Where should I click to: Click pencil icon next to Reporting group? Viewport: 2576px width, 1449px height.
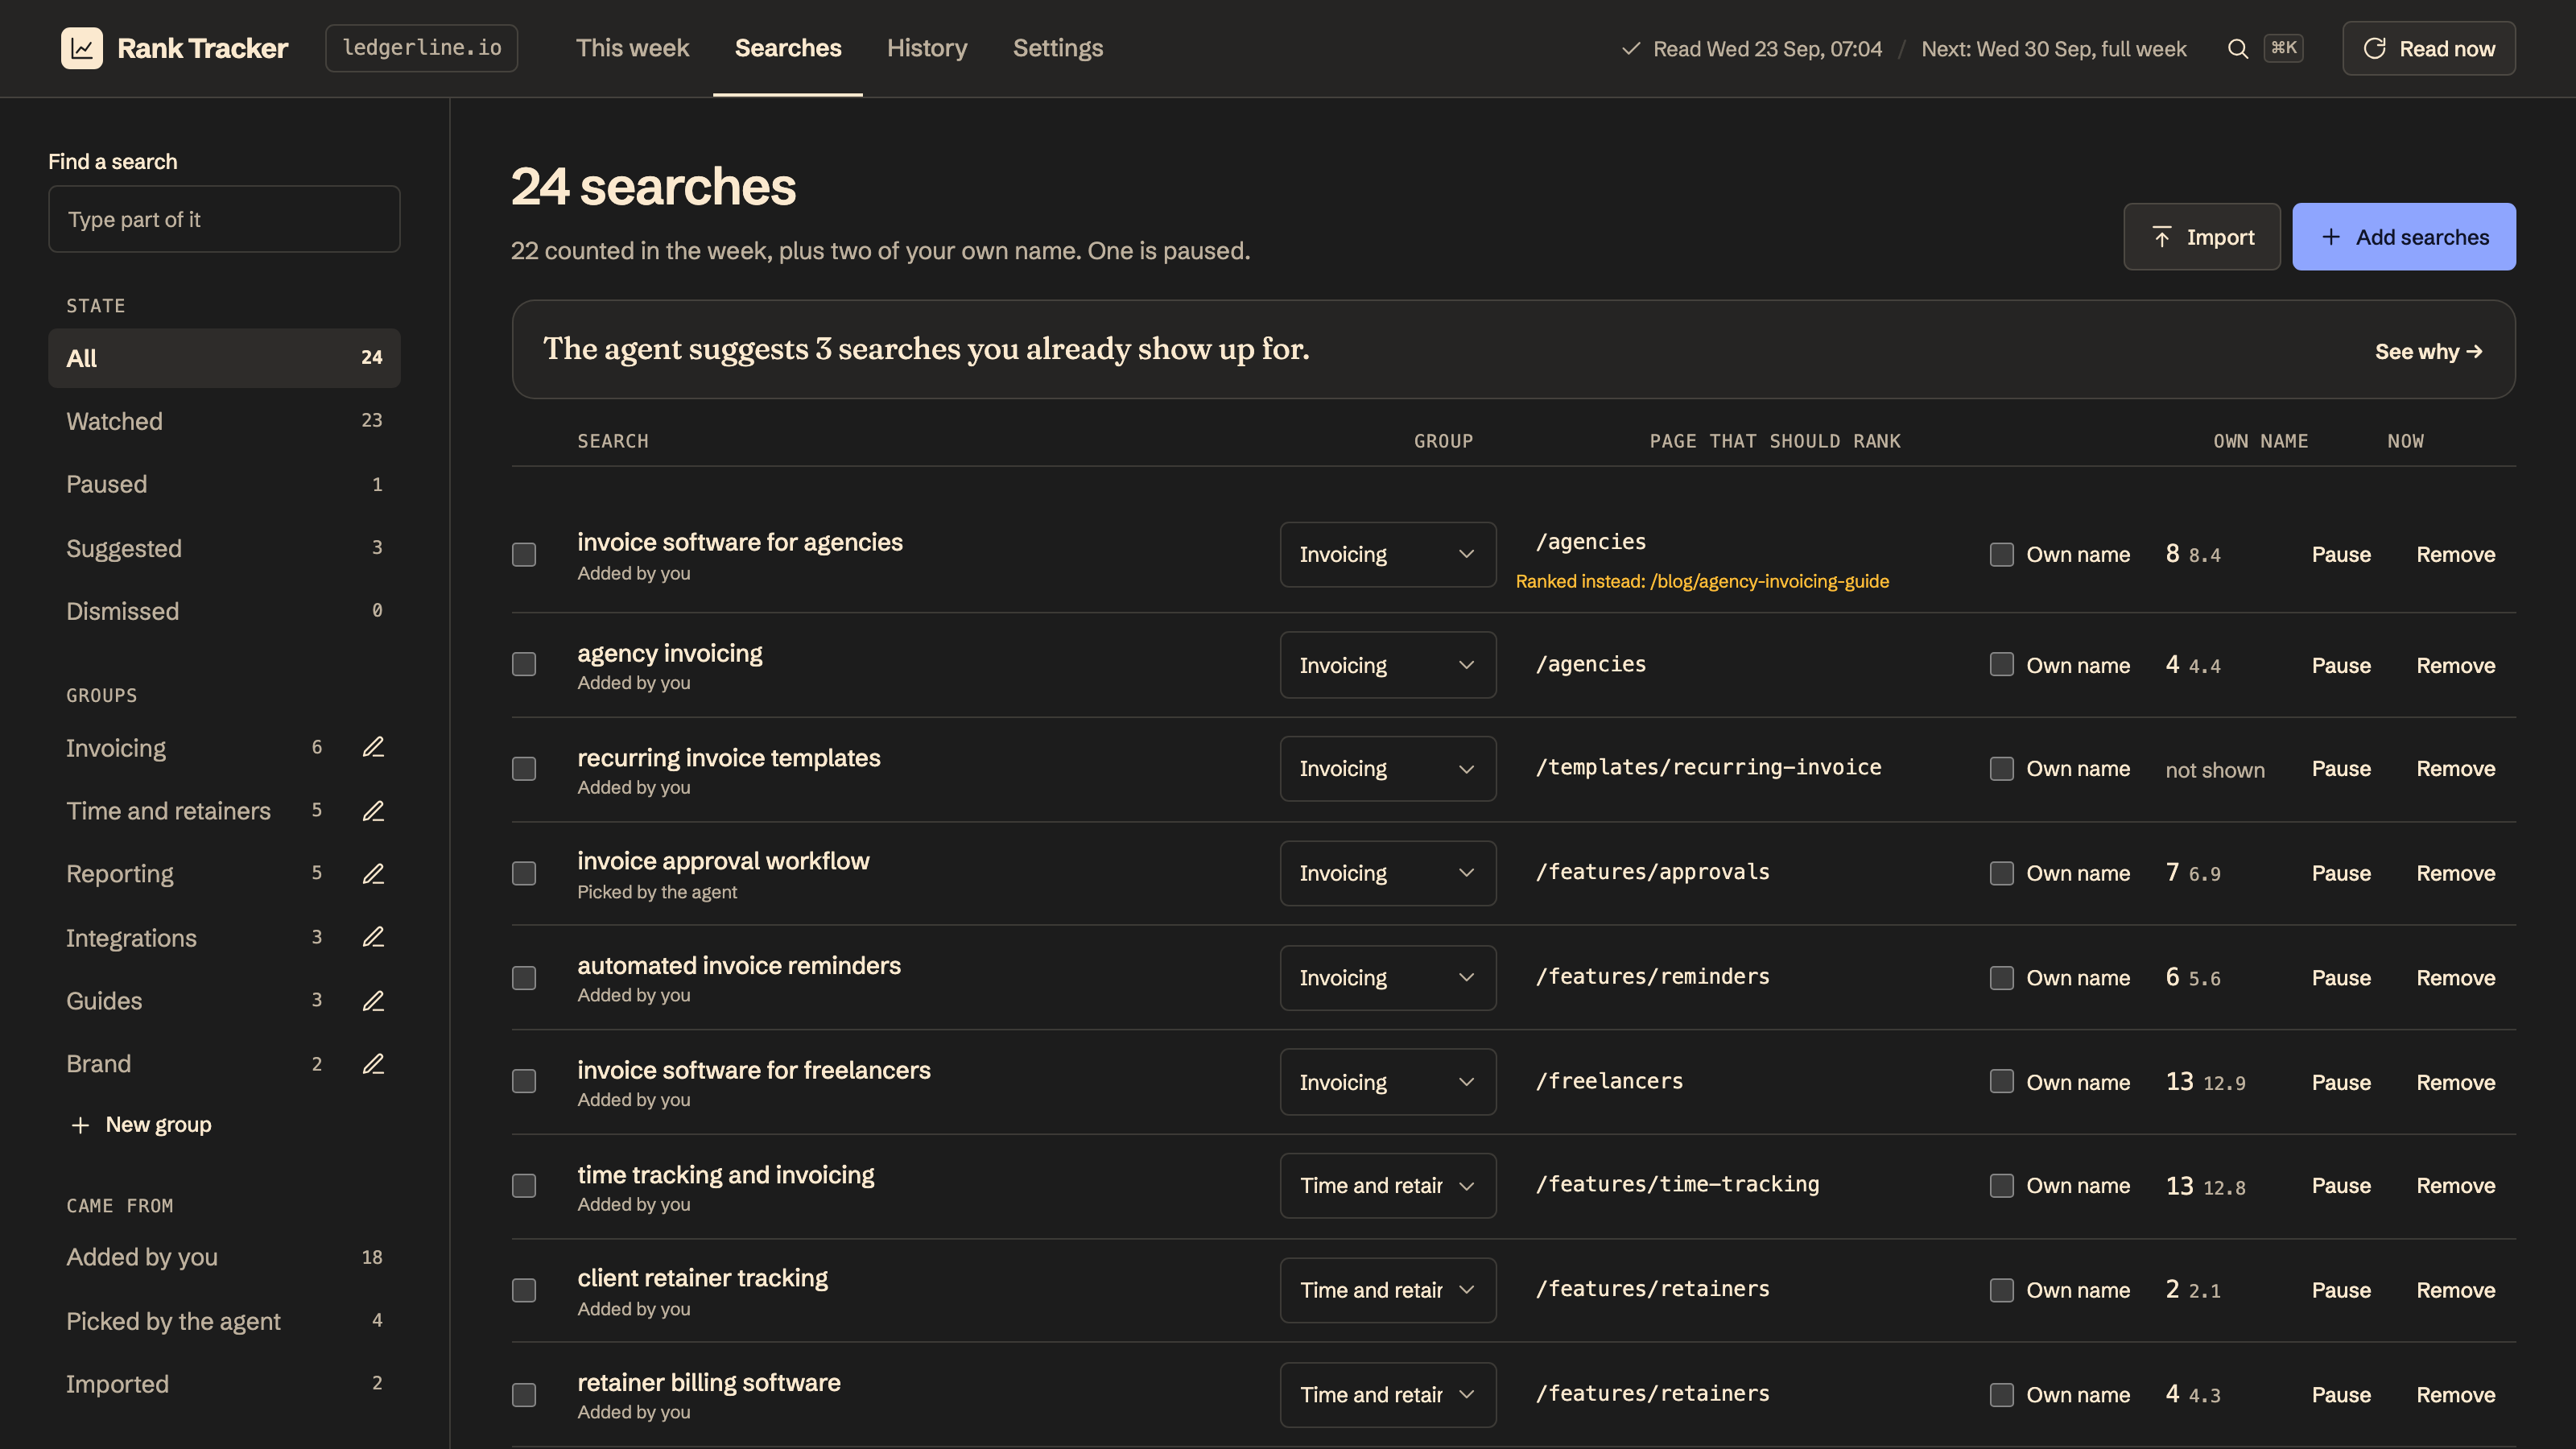373,874
